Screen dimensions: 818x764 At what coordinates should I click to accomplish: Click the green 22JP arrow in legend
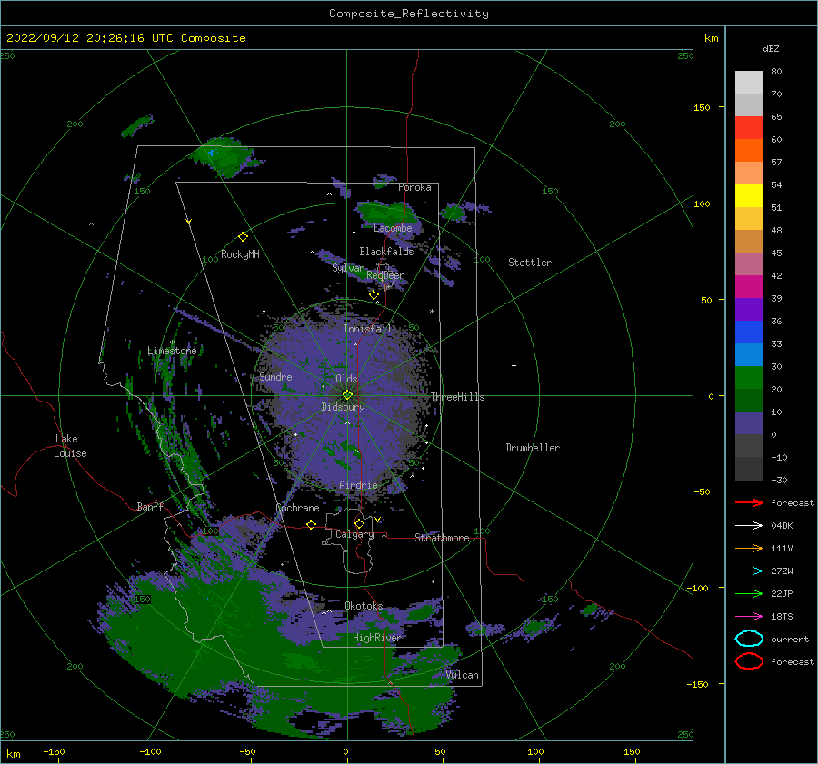749,593
